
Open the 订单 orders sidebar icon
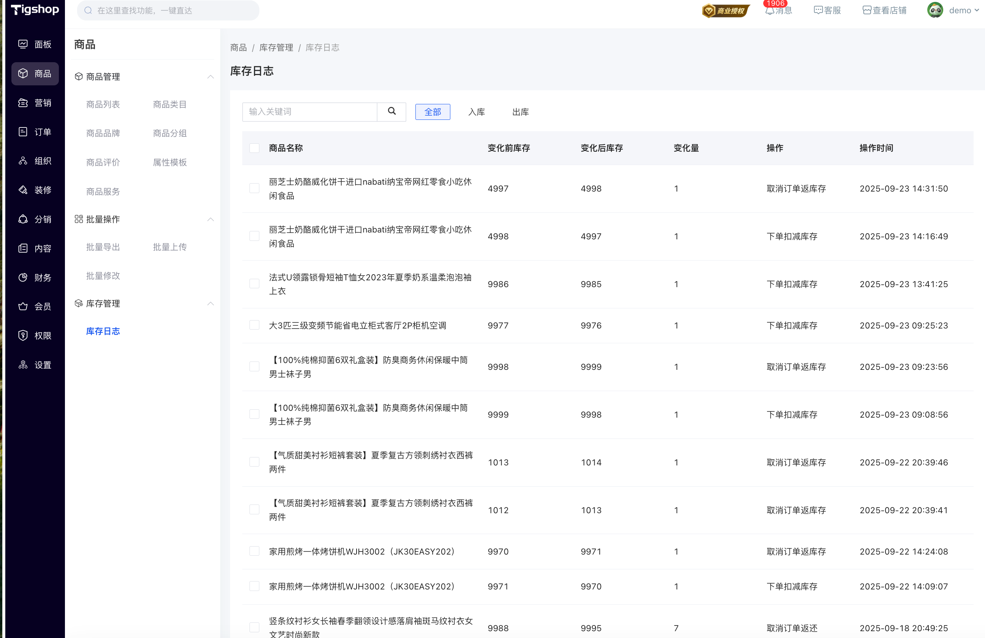[x=23, y=132]
